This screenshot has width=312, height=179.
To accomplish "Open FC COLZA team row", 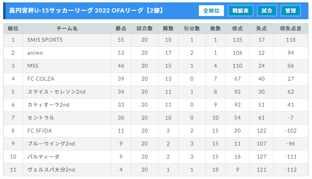I will click(x=156, y=79).
